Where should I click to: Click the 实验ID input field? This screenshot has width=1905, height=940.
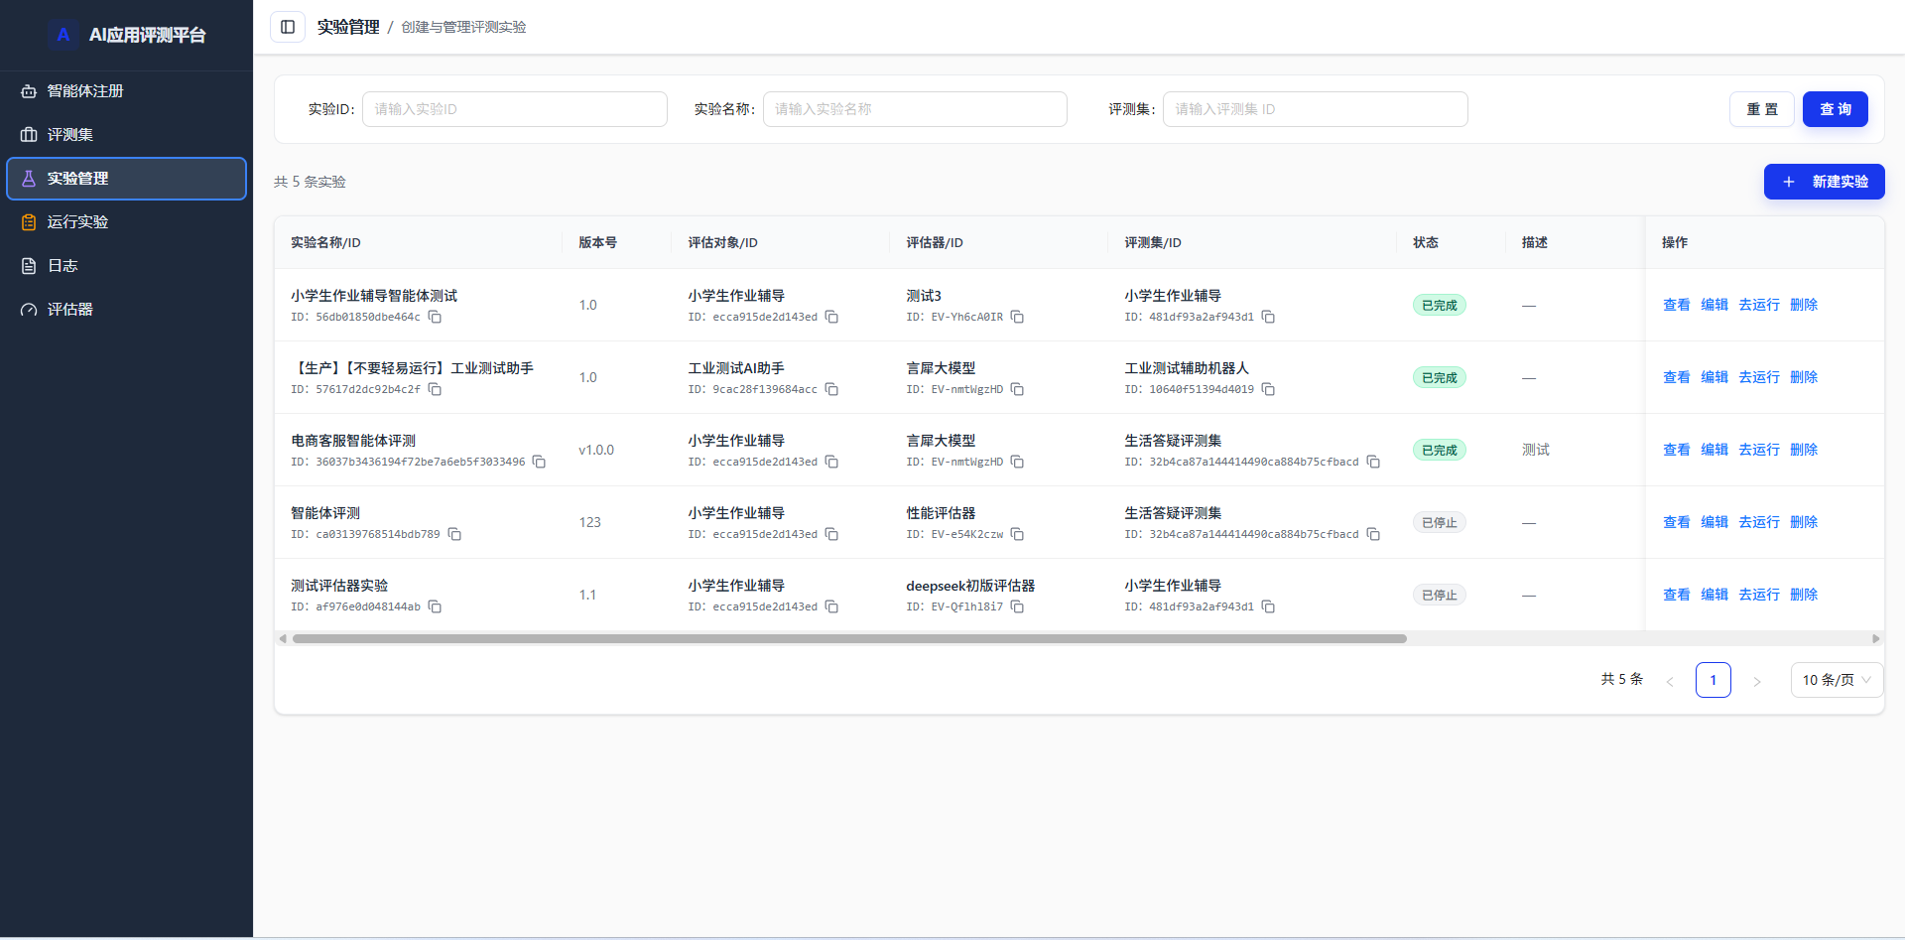(x=515, y=109)
